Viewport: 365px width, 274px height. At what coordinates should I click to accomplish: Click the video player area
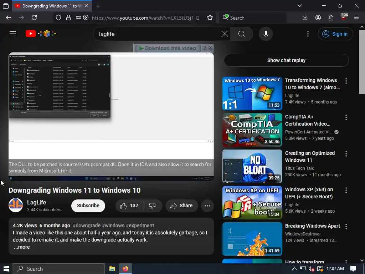coord(111,117)
